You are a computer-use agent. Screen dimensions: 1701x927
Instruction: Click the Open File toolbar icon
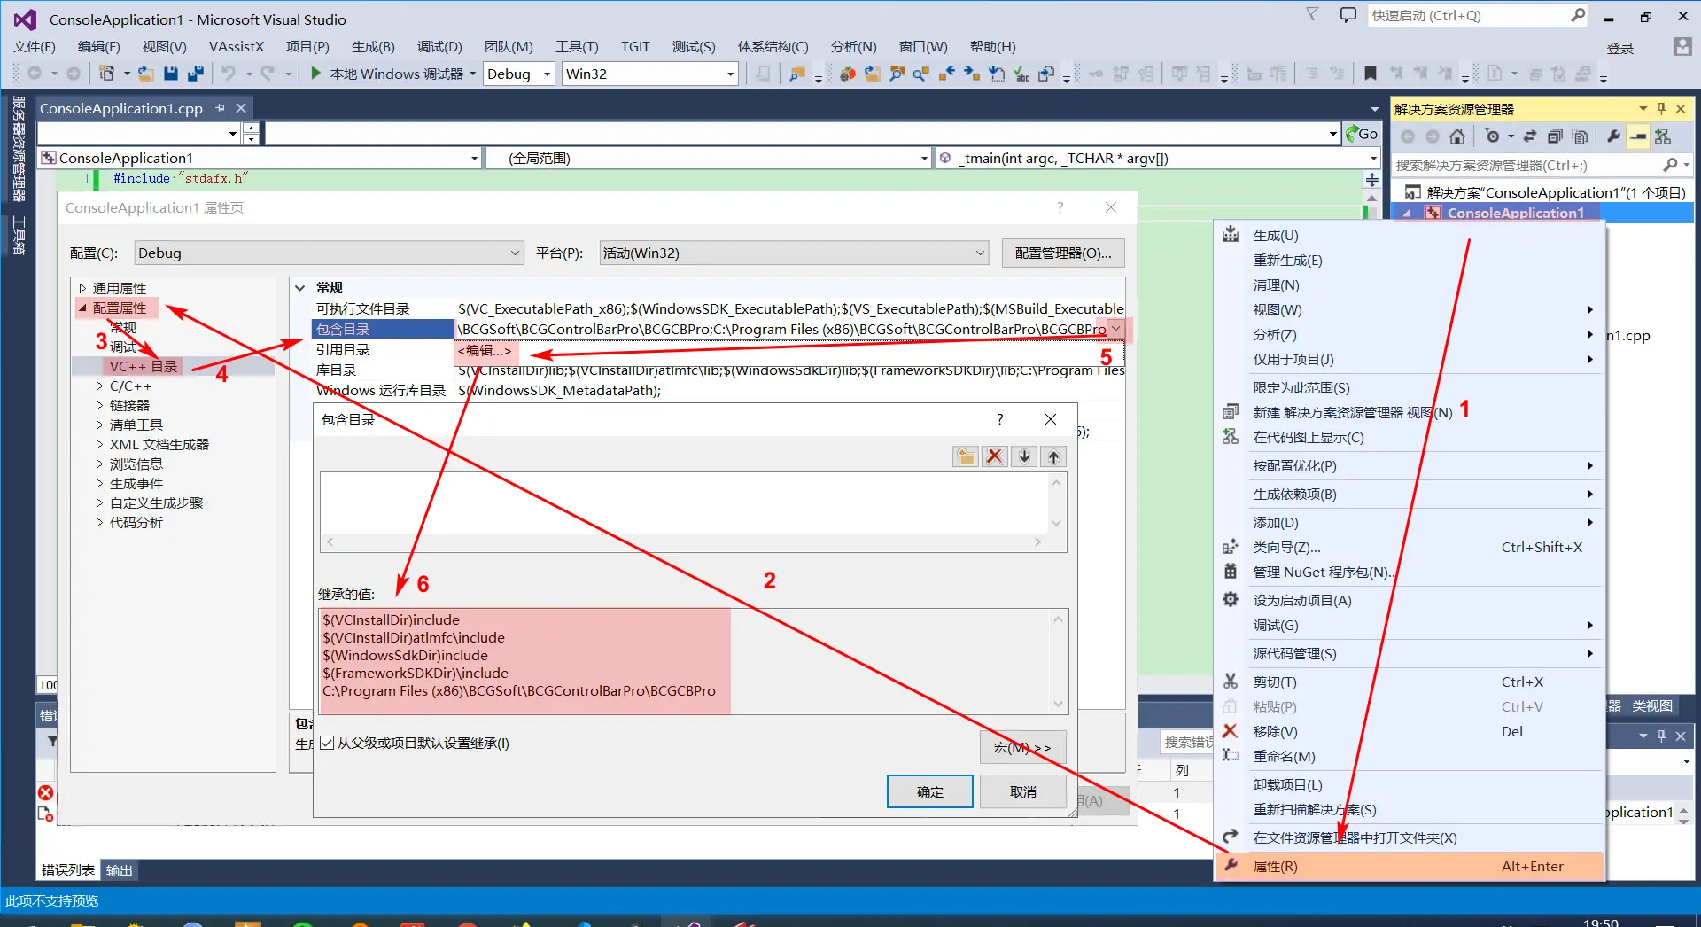tap(146, 74)
